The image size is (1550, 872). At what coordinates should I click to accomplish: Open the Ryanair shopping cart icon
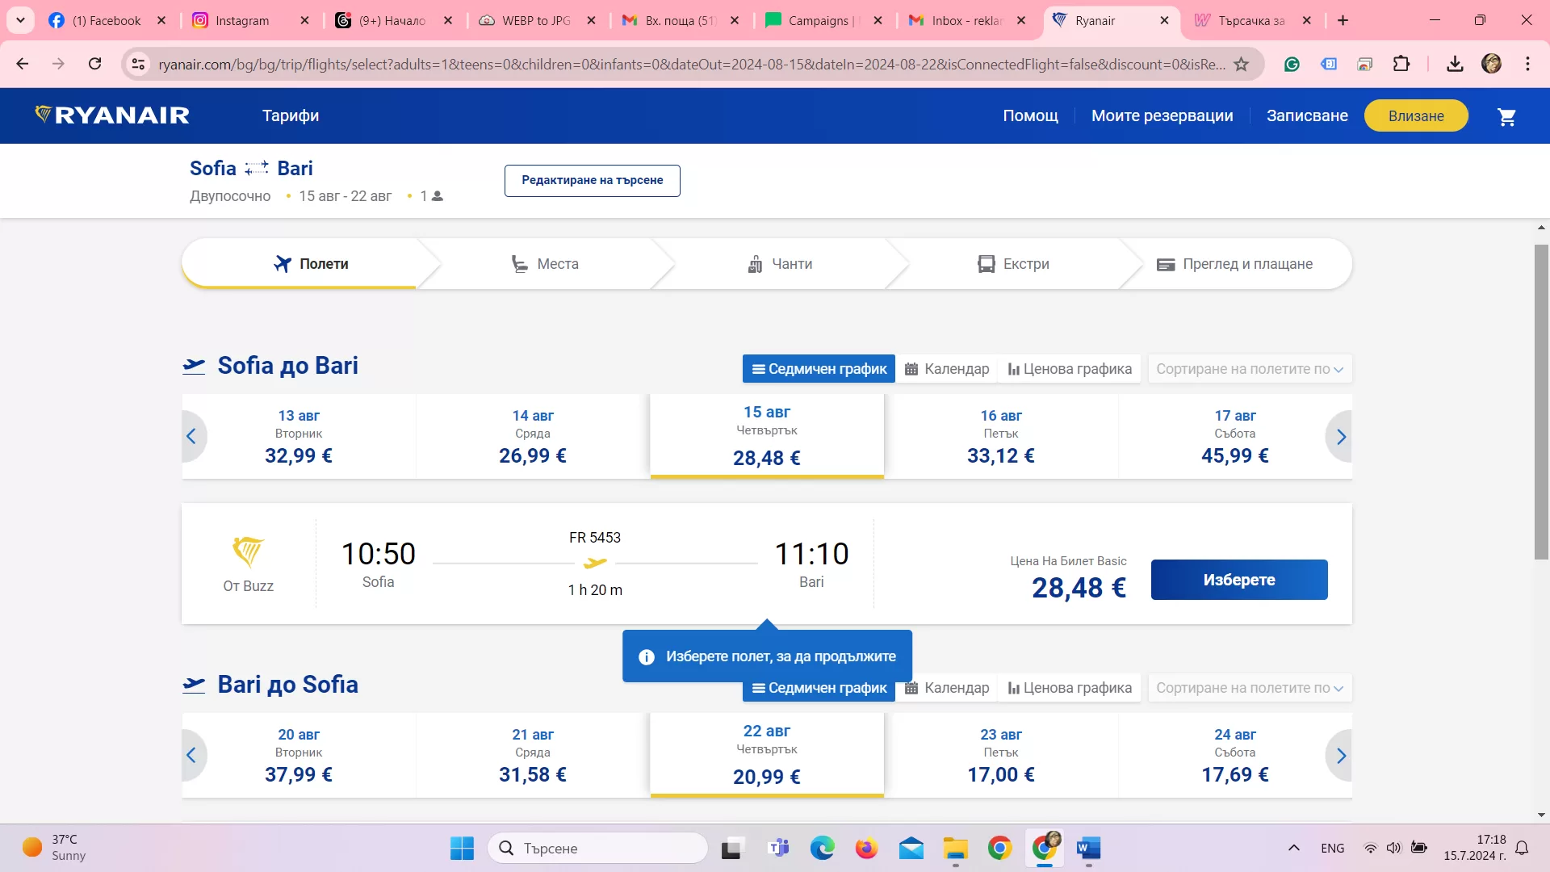click(x=1506, y=117)
